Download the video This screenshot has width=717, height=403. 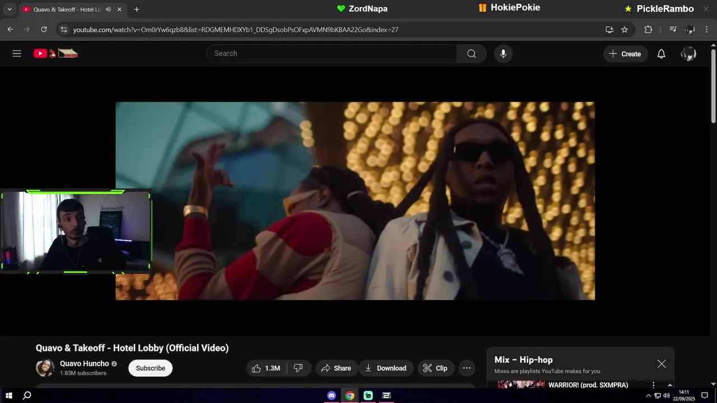click(386, 368)
